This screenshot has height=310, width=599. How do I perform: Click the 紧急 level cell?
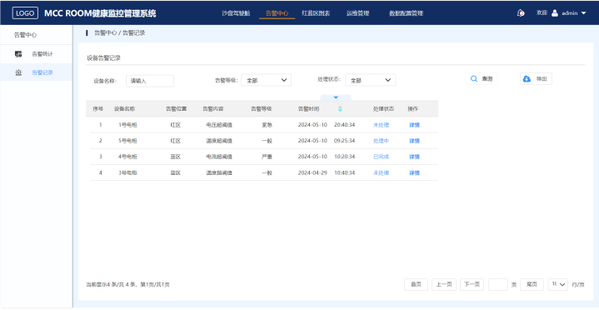tap(267, 125)
